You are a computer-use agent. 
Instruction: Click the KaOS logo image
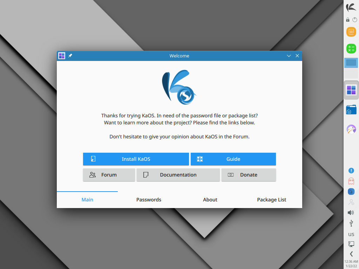(179, 87)
